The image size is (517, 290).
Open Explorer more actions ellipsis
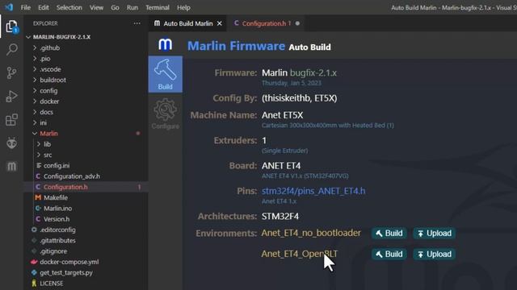pyautogui.click(x=137, y=23)
